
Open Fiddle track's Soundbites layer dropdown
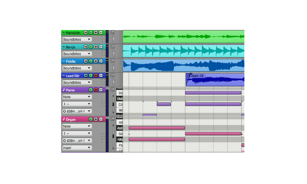coord(77,68)
